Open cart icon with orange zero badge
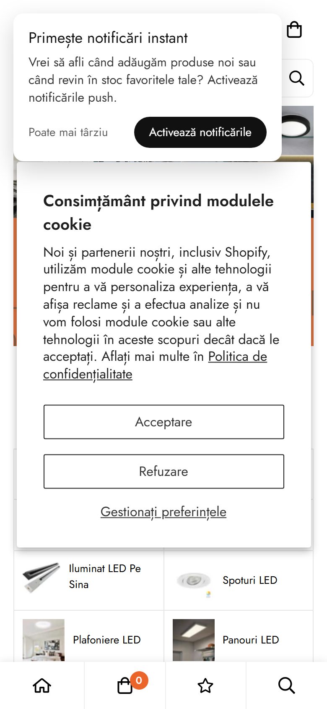 [x=125, y=685]
